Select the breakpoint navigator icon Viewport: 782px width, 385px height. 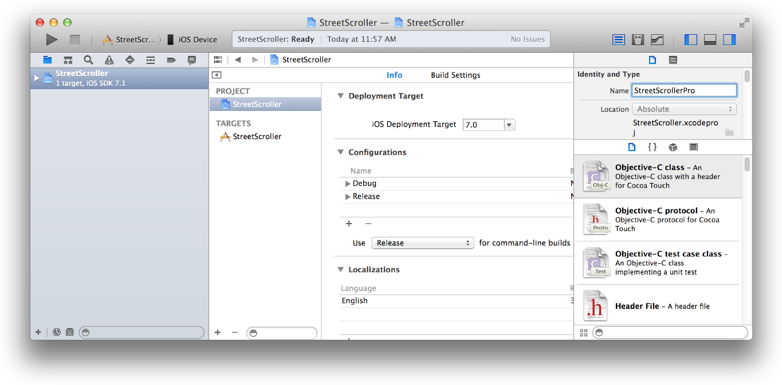(171, 60)
